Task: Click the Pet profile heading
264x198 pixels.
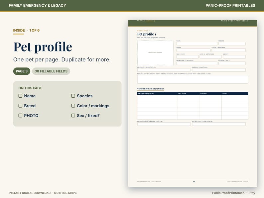Action: (x=43, y=47)
